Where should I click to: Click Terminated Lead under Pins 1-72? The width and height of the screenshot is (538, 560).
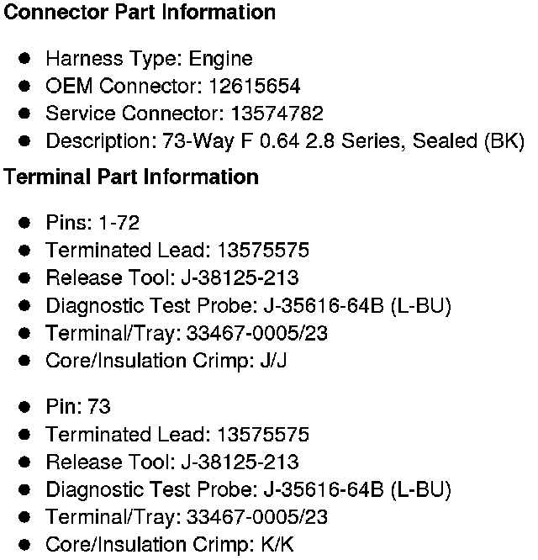[x=177, y=251]
